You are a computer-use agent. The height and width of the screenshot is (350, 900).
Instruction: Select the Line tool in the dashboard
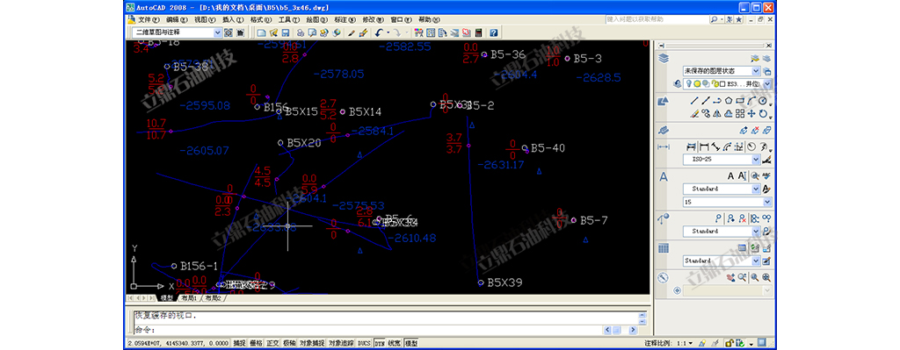click(694, 101)
